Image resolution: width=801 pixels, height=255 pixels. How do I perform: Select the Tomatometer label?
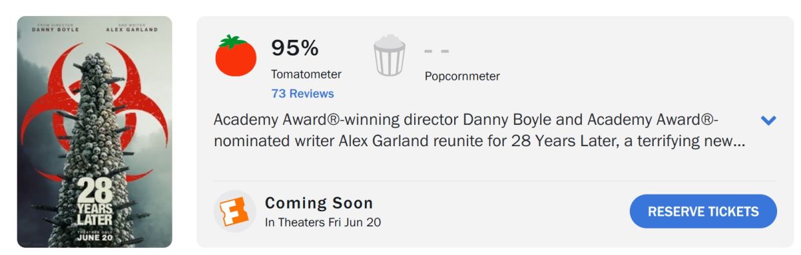306,74
